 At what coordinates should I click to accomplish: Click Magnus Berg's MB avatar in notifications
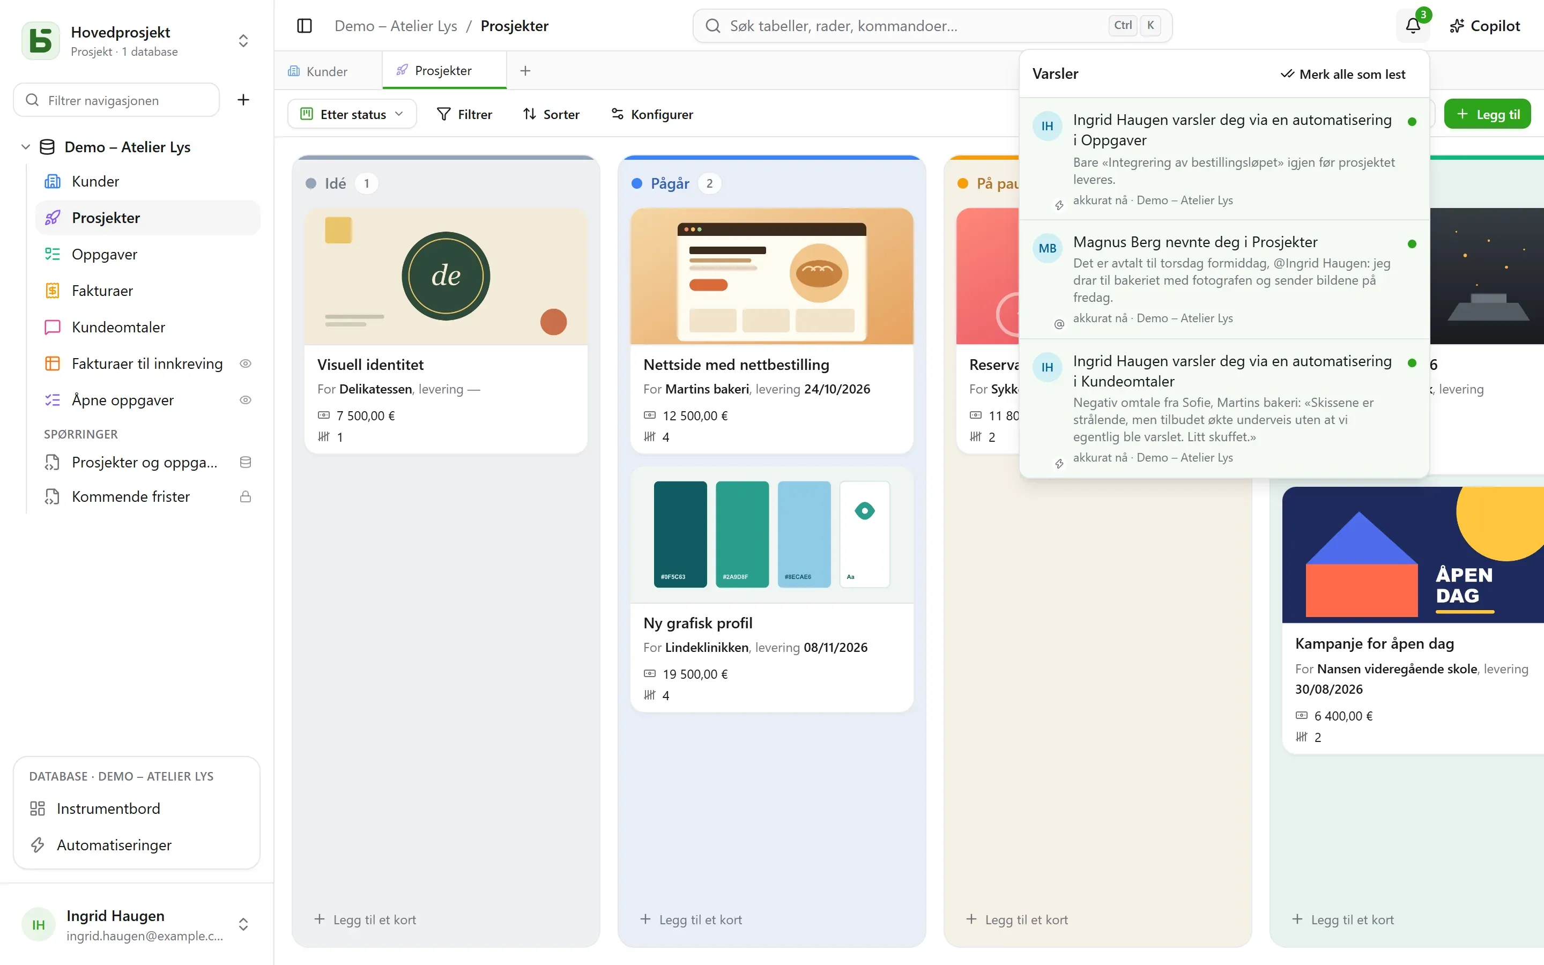(1047, 248)
